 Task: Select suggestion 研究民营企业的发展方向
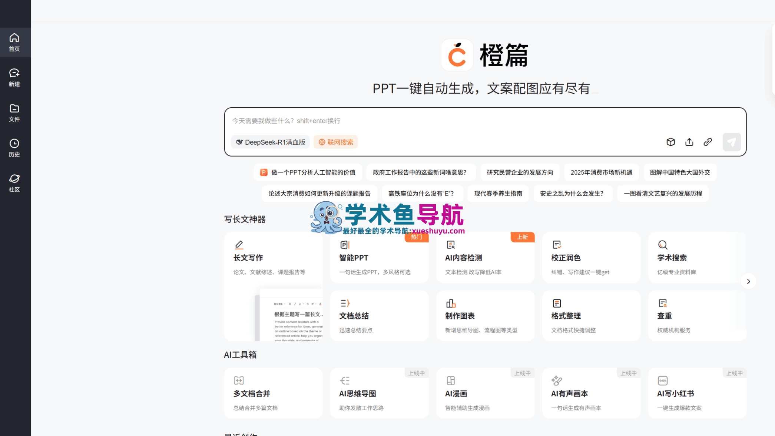[520, 172]
